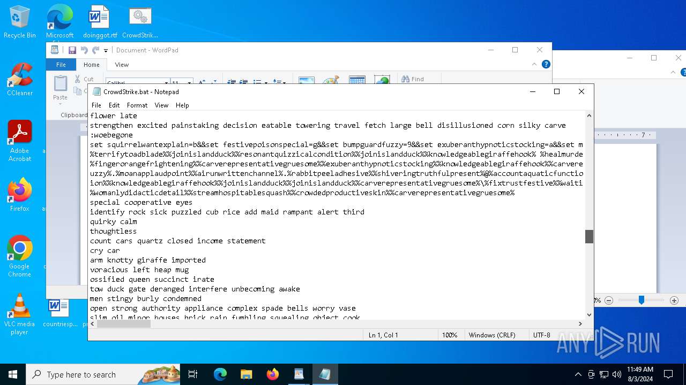This screenshot has height=385, width=686.
Task: Select the countriesp... Word document on desktop
Action: (59, 312)
